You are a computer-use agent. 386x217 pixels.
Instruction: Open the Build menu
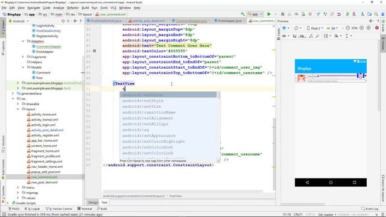tap(85, 8)
